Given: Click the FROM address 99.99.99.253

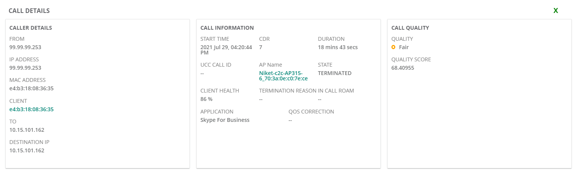Looking at the screenshot, I should (x=25, y=47).
